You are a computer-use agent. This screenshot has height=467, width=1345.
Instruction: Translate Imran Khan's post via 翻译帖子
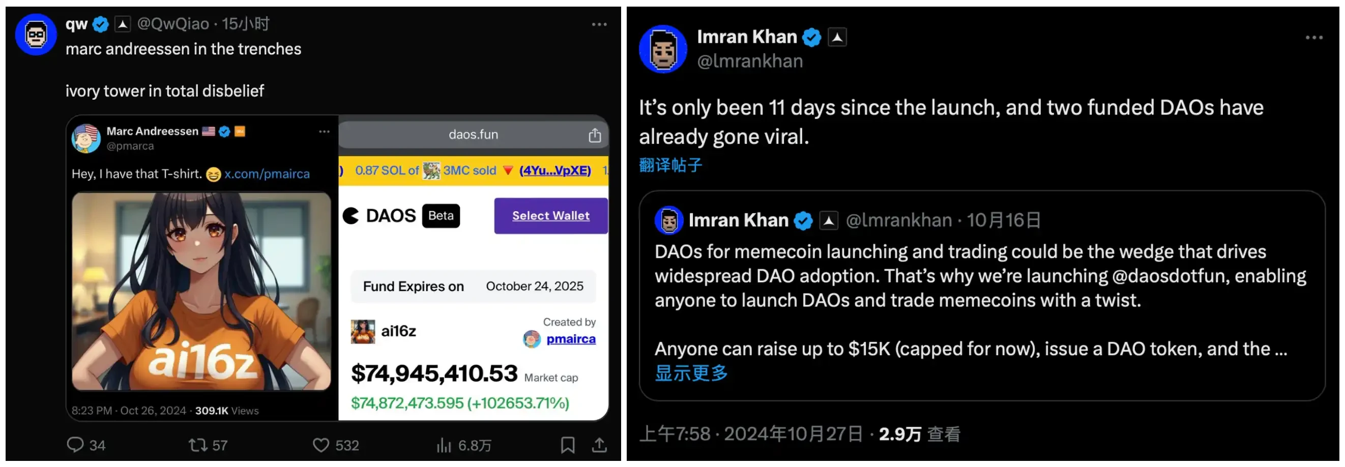tap(670, 165)
